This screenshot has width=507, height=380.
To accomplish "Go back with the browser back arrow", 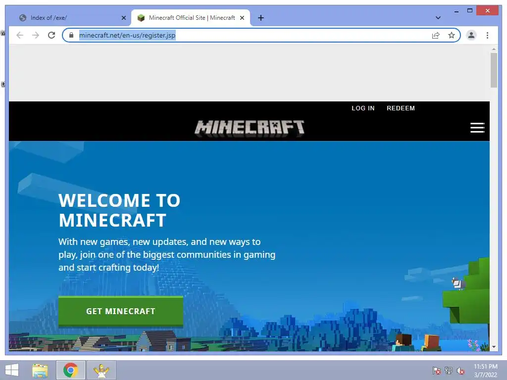I will (x=20, y=35).
